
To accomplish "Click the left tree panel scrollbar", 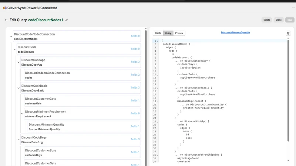I will (x=146, y=98).
